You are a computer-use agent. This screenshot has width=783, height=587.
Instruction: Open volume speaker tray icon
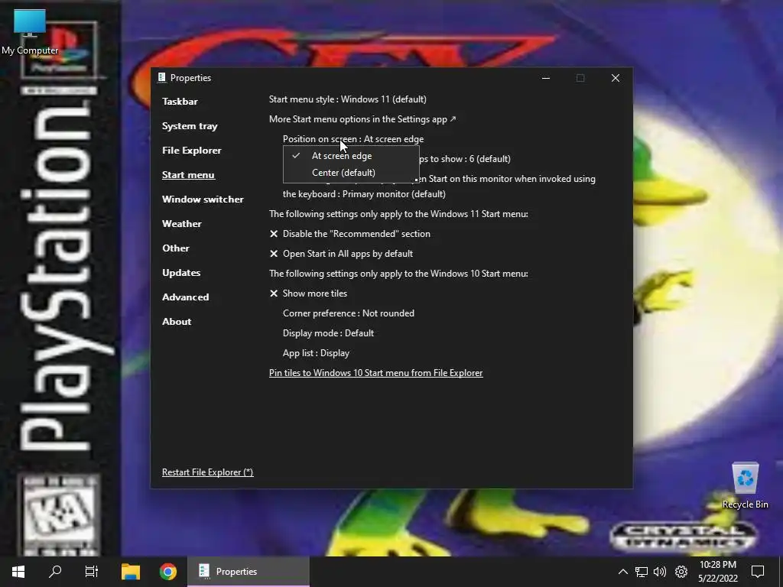tap(660, 572)
